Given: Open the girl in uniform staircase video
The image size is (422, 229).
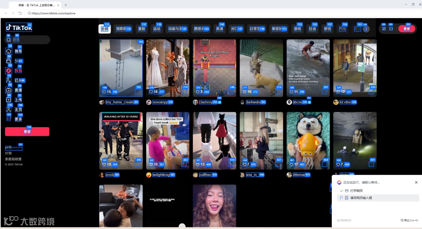Looking at the screenshot, I should pos(261,140).
